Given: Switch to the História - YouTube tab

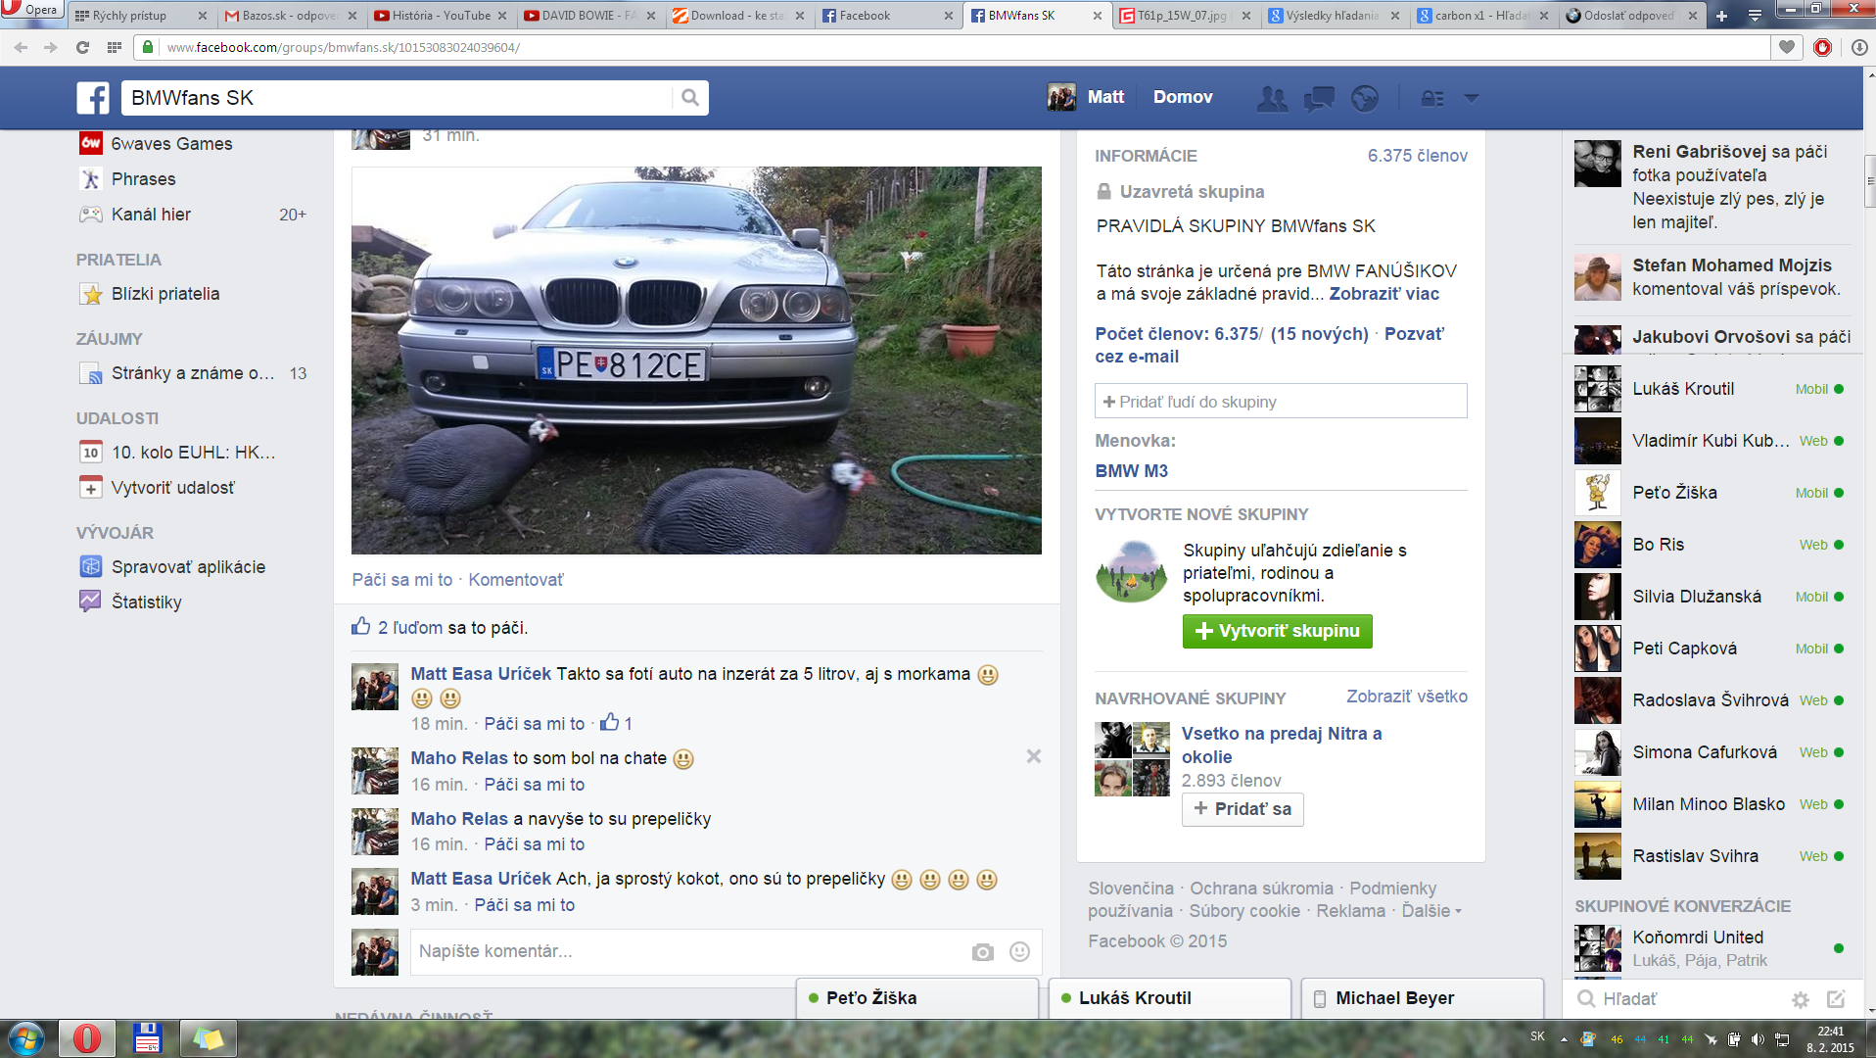Looking at the screenshot, I should point(441,16).
